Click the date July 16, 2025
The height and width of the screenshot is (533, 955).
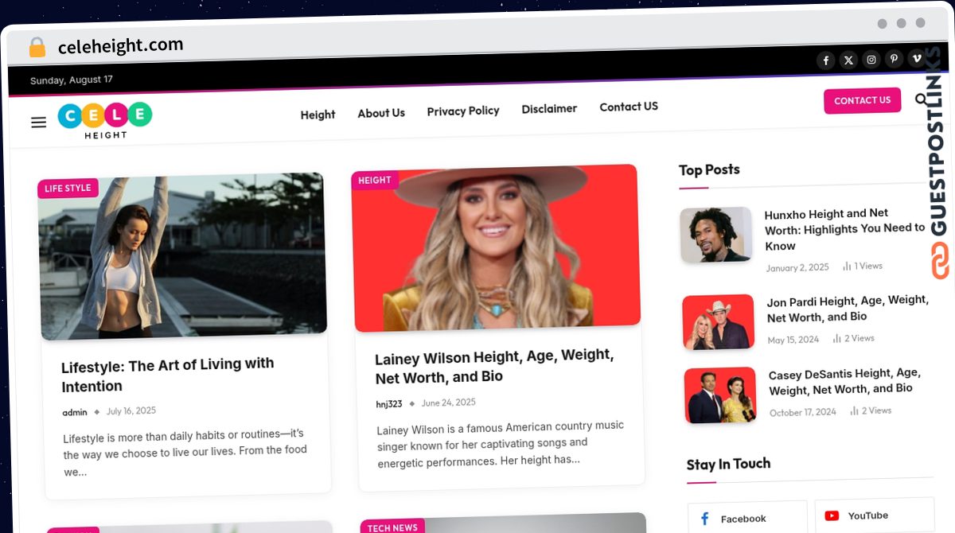click(x=131, y=411)
